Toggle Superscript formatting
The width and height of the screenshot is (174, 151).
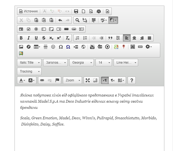[x=59, y=38]
